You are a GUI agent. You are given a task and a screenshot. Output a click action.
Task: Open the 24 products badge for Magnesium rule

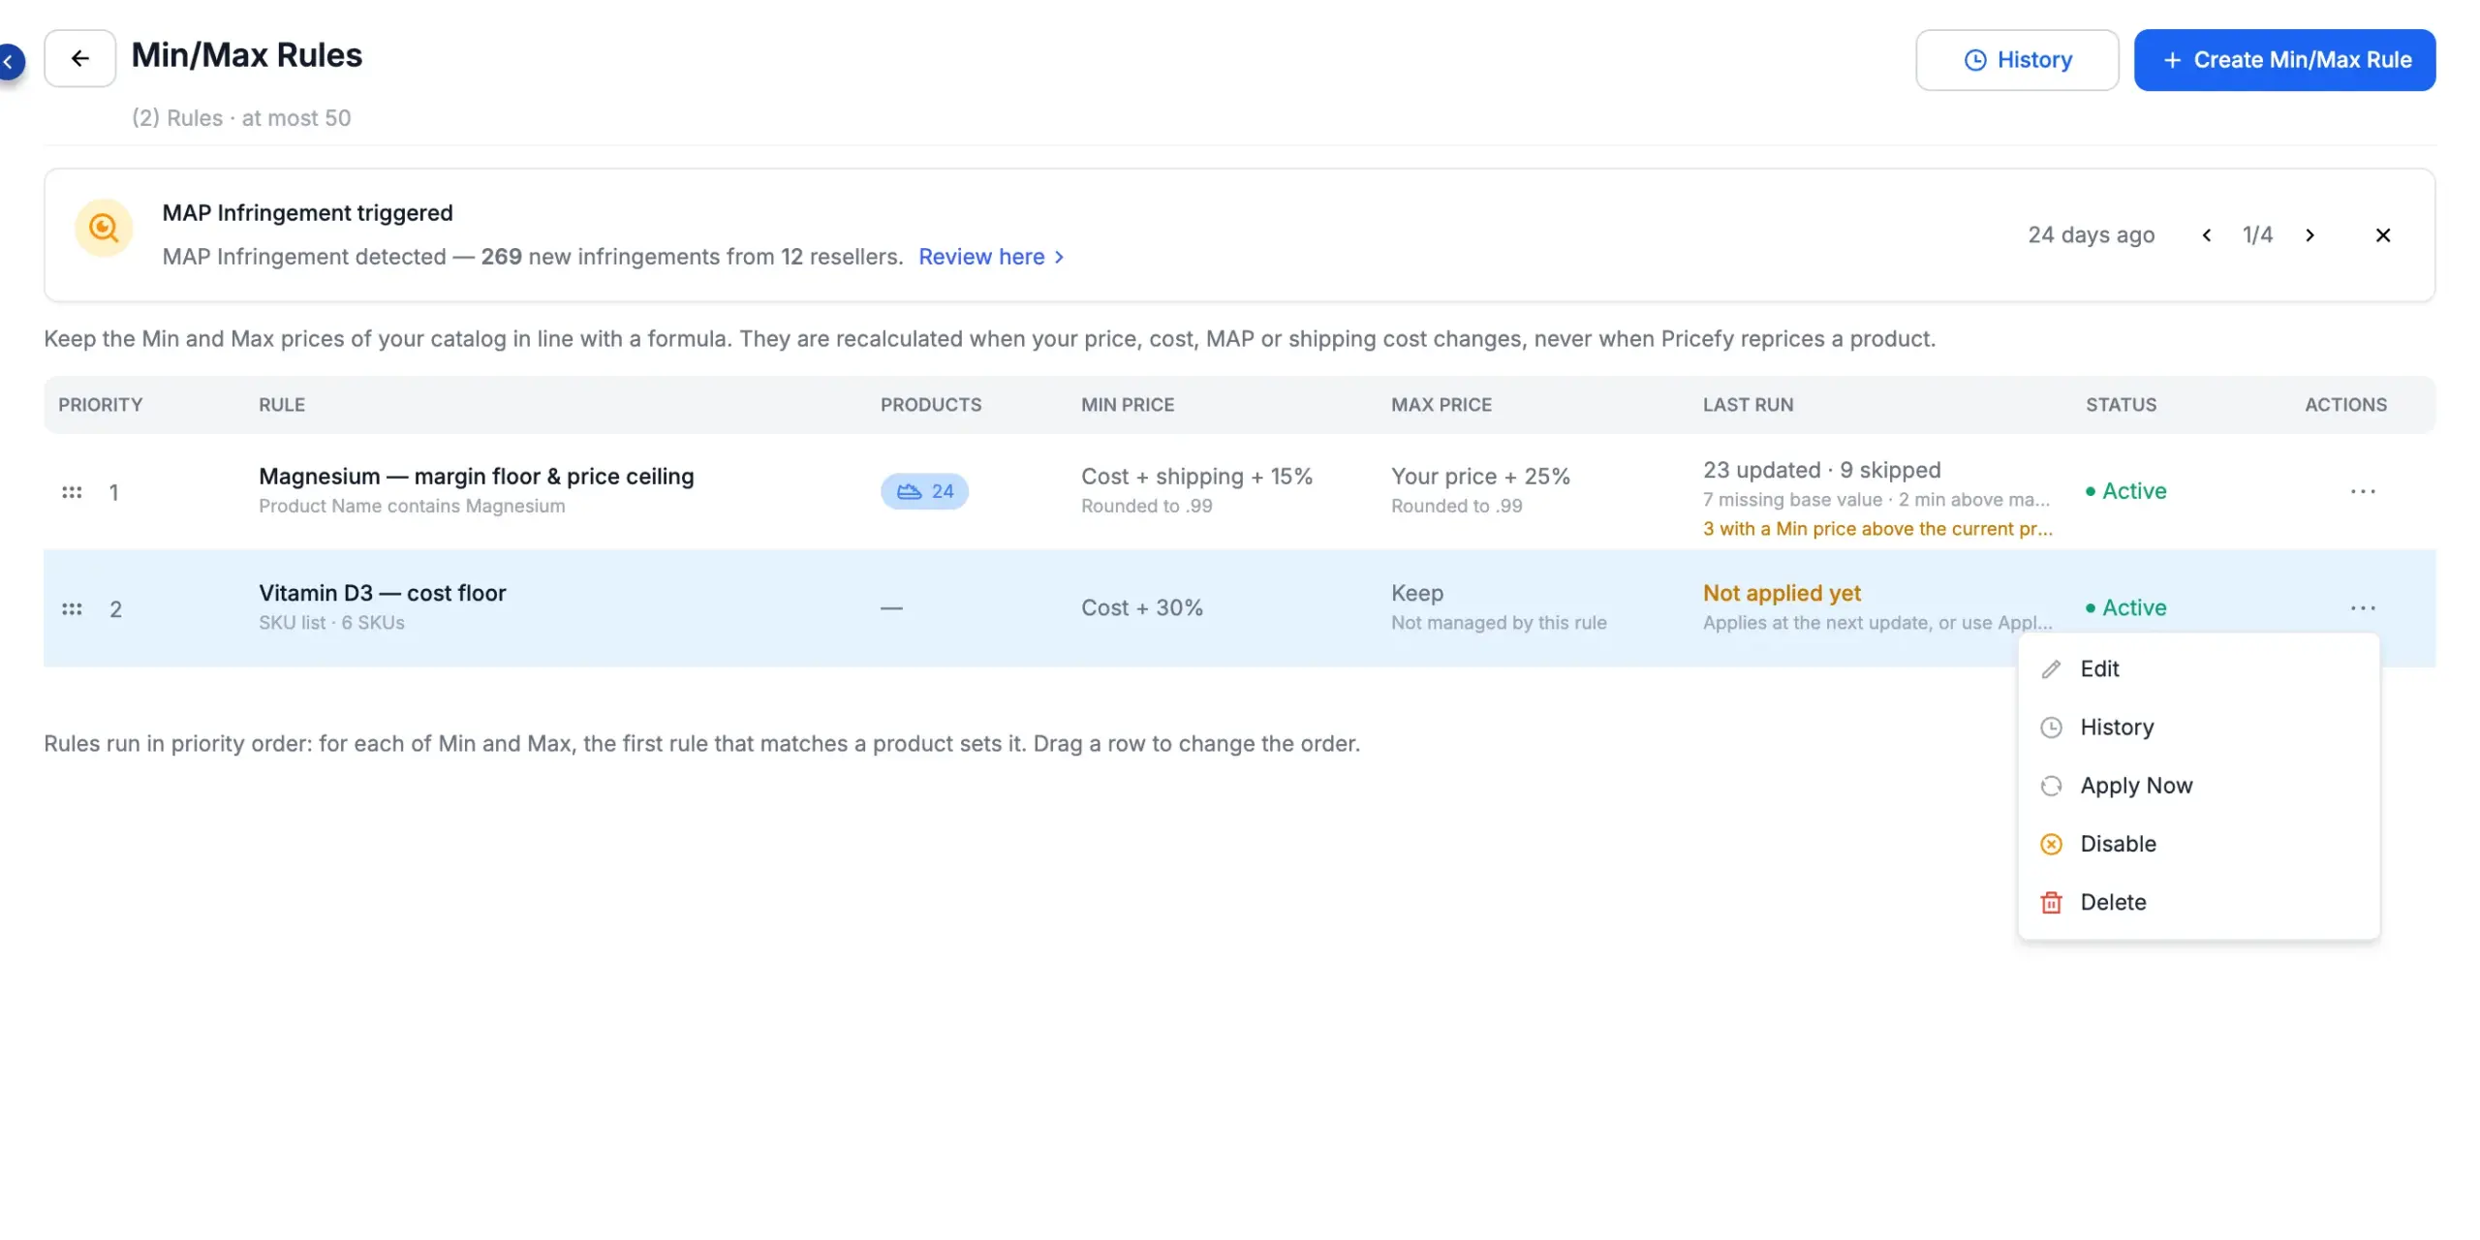click(924, 491)
